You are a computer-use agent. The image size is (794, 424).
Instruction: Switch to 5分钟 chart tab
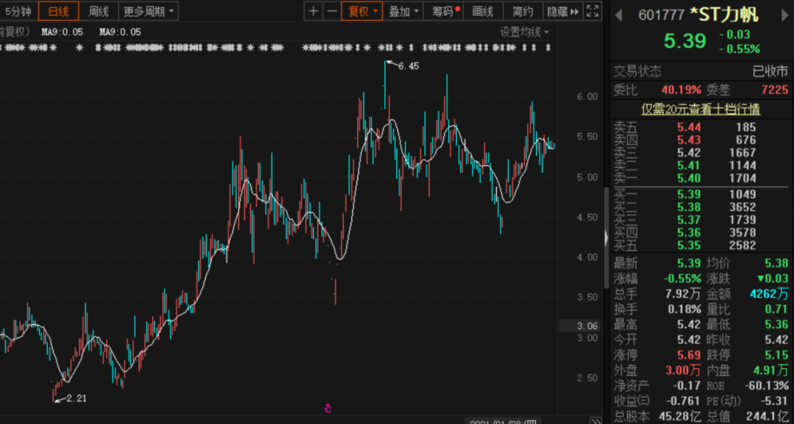tap(18, 11)
